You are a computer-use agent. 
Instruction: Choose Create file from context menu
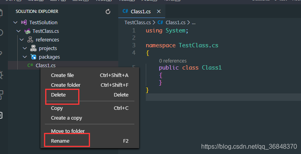90,75
